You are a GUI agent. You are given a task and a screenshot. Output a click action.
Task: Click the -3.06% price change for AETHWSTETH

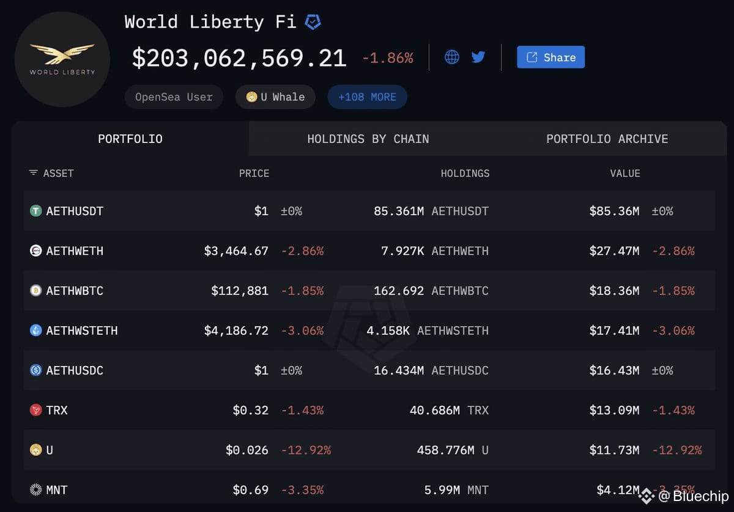(302, 331)
